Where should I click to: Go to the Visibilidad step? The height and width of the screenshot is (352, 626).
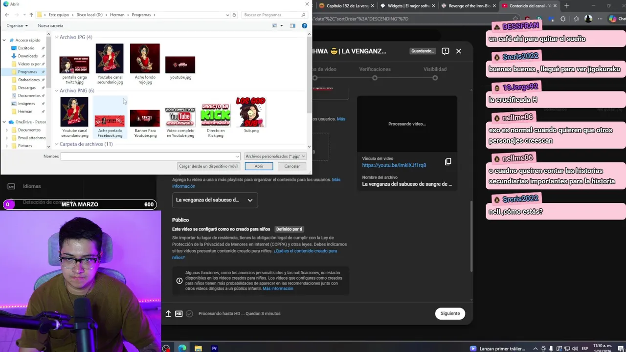(x=435, y=69)
